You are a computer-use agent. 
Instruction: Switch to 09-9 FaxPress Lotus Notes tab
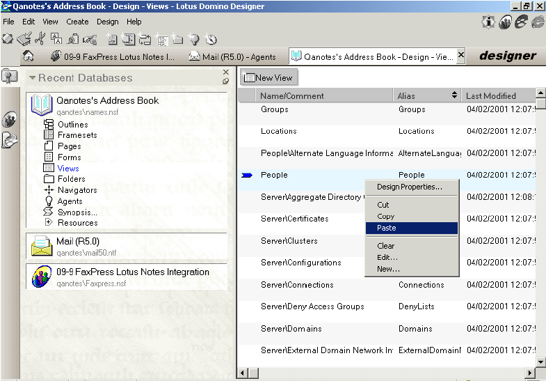coord(112,56)
